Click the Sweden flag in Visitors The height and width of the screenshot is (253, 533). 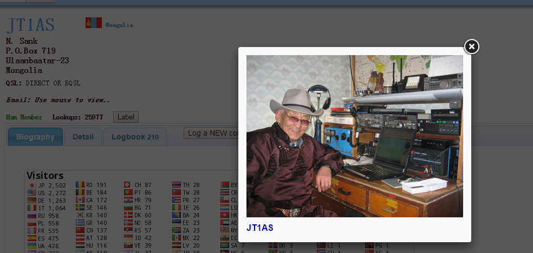[80, 208]
